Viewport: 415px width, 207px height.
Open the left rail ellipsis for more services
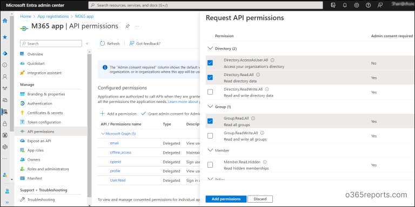coord(5,158)
